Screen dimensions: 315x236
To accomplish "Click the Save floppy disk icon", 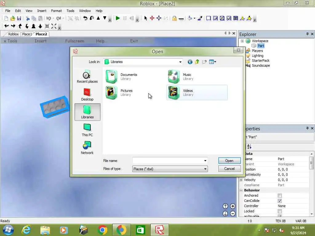I will [x=19, y=18].
